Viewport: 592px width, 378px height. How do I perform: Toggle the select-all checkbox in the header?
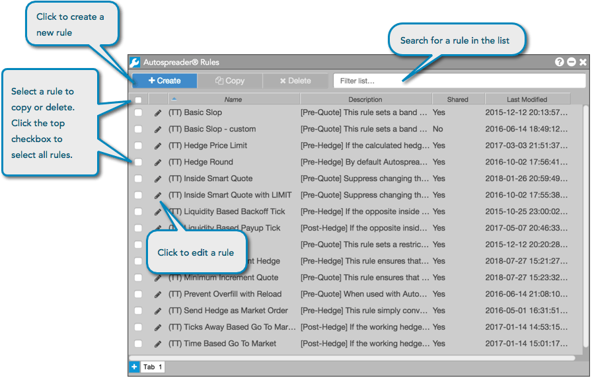tap(138, 100)
